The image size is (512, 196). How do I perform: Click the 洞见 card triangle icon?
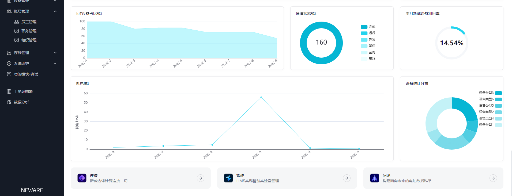tap(375, 178)
